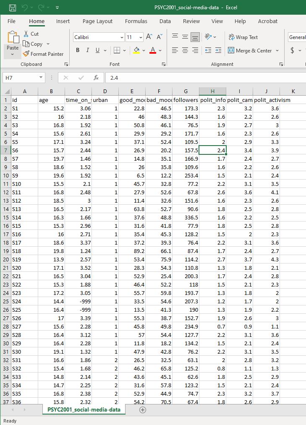
Task: Select Top Align icon
Action: pos(175,37)
